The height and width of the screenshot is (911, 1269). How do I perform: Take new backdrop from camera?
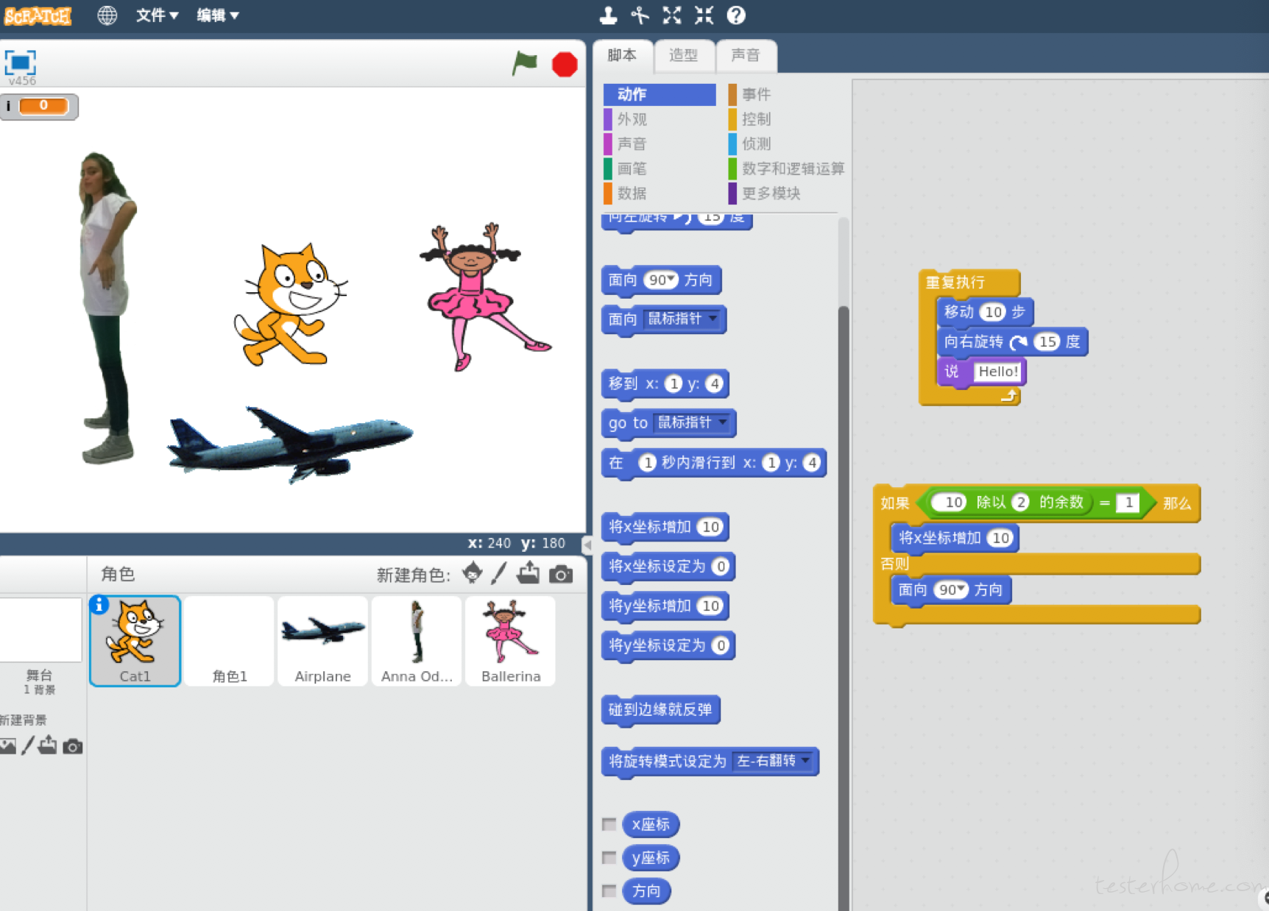[x=72, y=747]
